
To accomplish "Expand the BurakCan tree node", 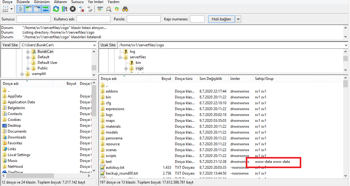I will pos(28,52).
